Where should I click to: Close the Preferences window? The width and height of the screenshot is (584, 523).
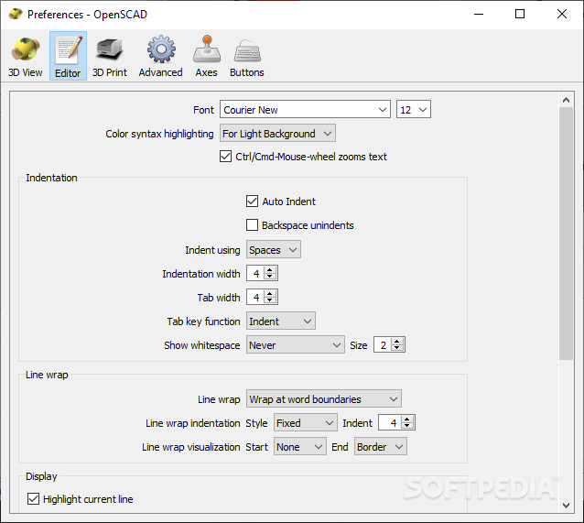[x=562, y=14]
